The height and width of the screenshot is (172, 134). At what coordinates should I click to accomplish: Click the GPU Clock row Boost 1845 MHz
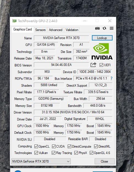pyautogui.click(x=104, y=126)
